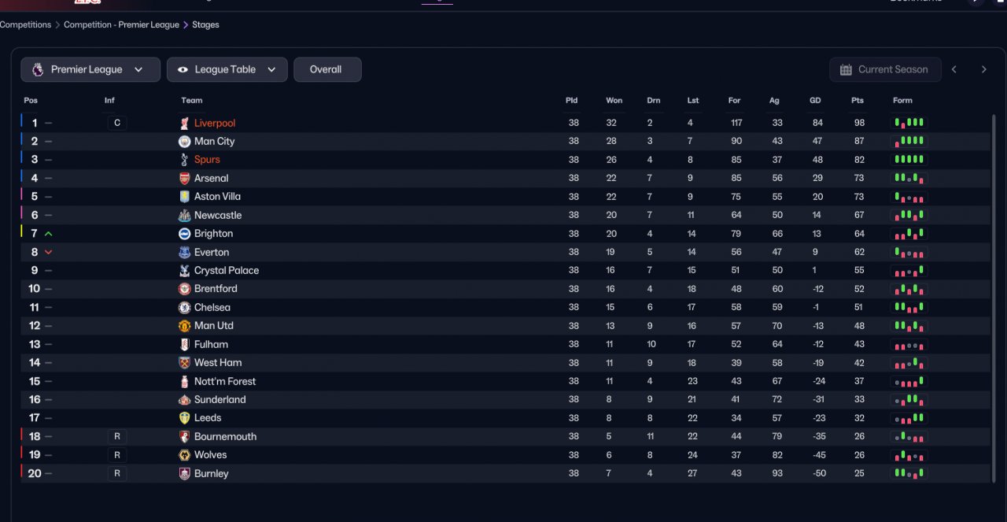Click the Sunderland club badge
1007x522 pixels.
[x=184, y=400]
